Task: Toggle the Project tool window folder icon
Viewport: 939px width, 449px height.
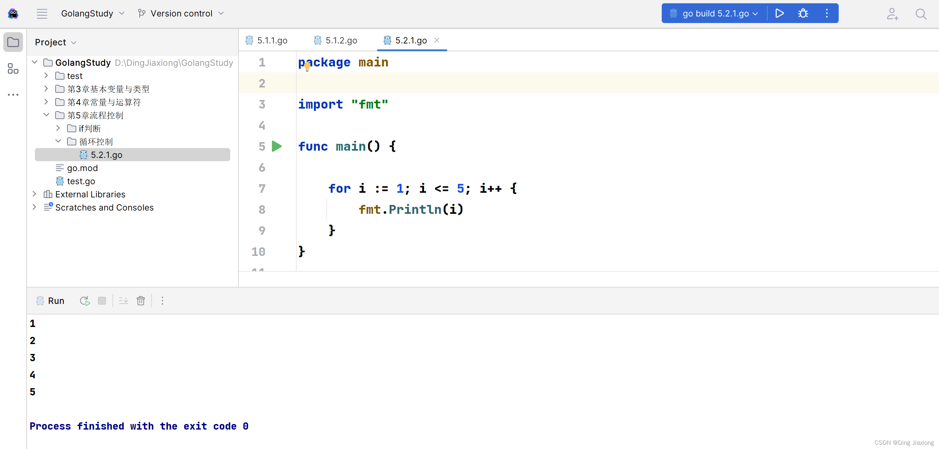Action: (13, 42)
